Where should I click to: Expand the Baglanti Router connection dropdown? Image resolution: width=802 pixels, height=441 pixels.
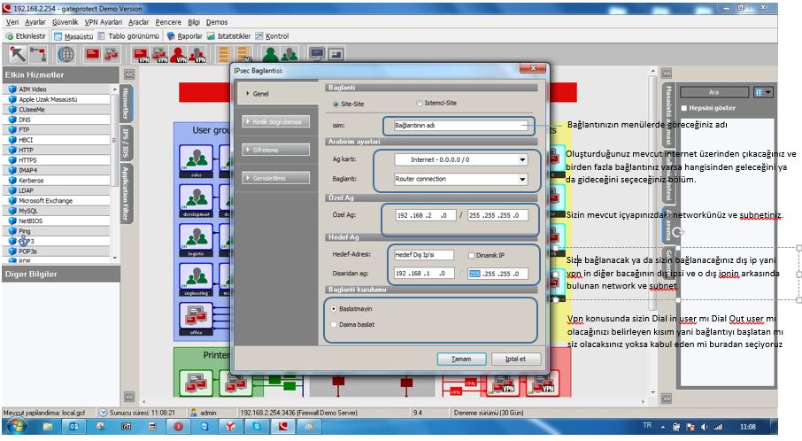[x=522, y=179]
